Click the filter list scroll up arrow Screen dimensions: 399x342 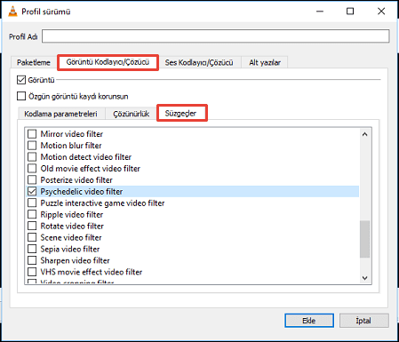[364, 134]
